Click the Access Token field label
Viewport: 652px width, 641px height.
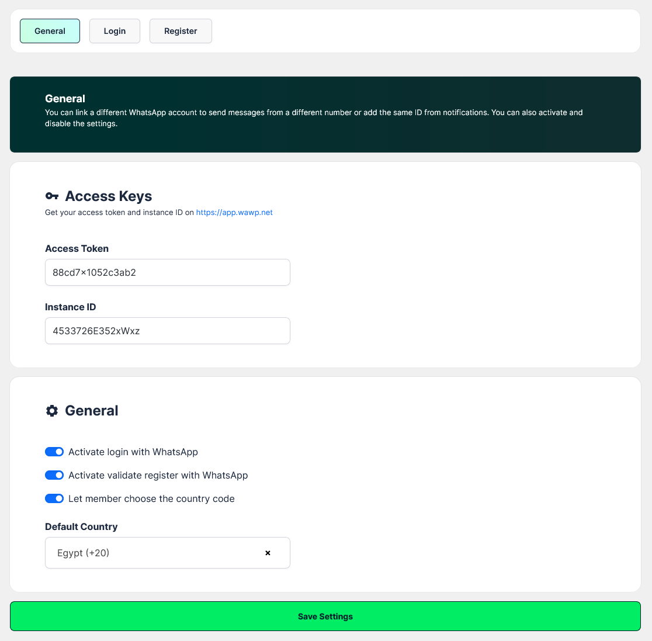click(77, 248)
